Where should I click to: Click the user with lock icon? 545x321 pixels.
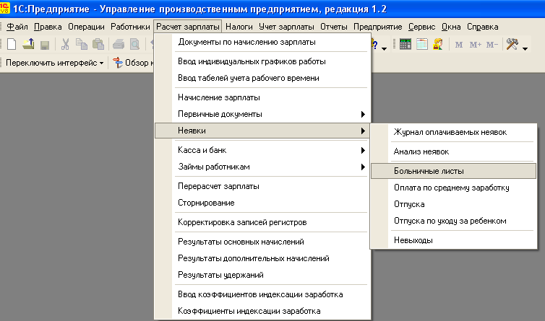438,44
